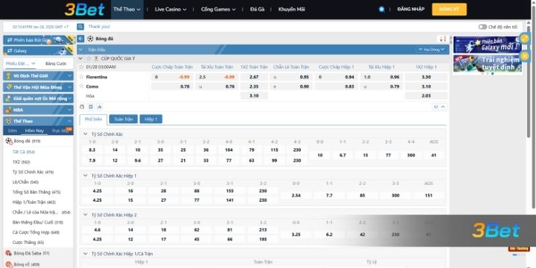Open Cược Thẳng (65) filter
Image resolution: width=536 pixels, height=268 pixels.
pos(28,243)
